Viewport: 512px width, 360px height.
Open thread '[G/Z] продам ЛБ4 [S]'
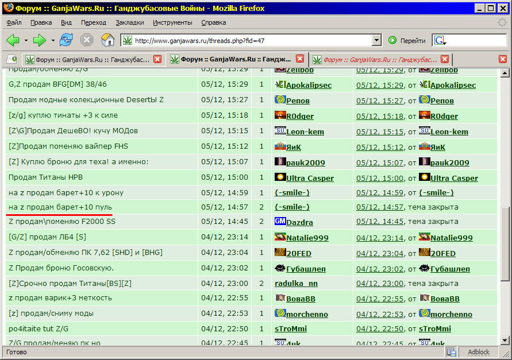pos(47,237)
